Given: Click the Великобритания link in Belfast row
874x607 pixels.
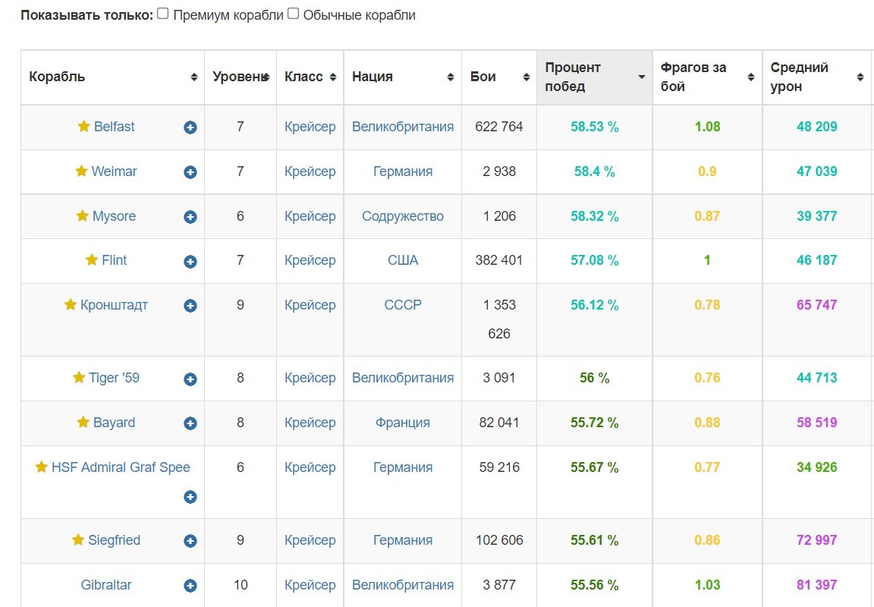Looking at the screenshot, I should pyautogui.click(x=402, y=127).
